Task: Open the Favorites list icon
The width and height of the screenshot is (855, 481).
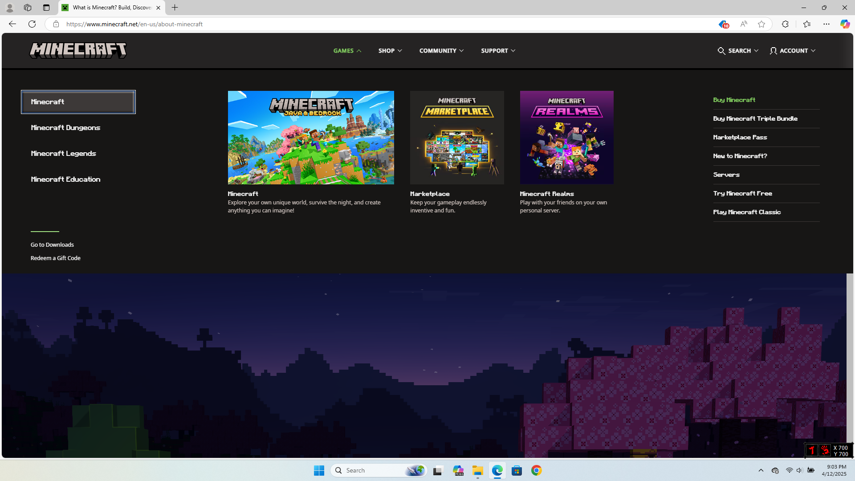Action: pyautogui.click(x=807, y=24)
